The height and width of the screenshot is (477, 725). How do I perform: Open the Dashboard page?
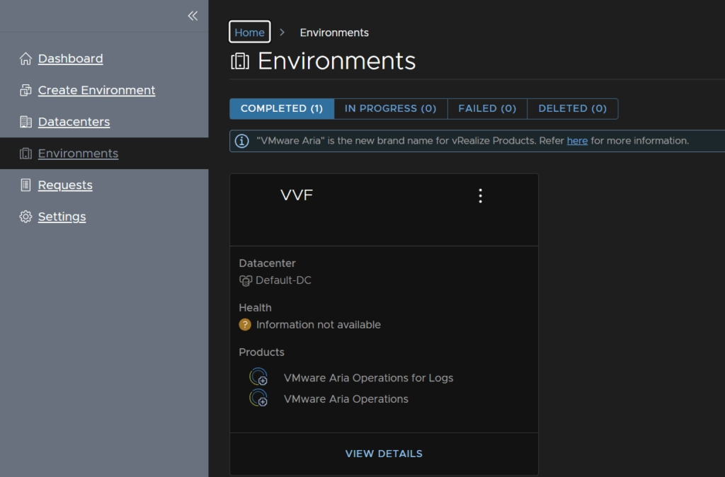coord(70,59)
